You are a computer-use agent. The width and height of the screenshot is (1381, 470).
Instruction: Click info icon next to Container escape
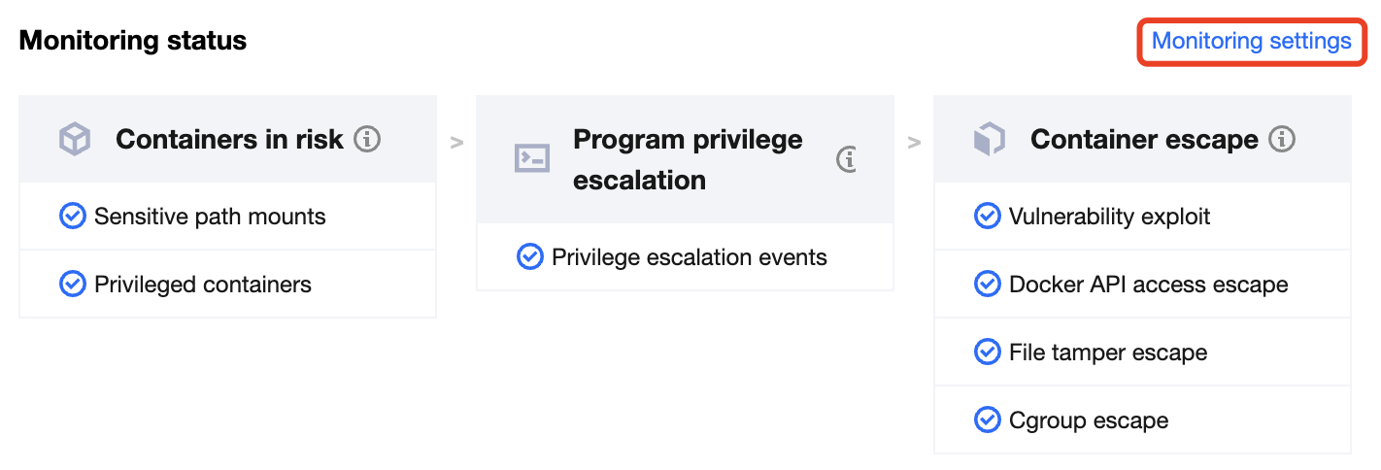click(x=1283, y=139)
